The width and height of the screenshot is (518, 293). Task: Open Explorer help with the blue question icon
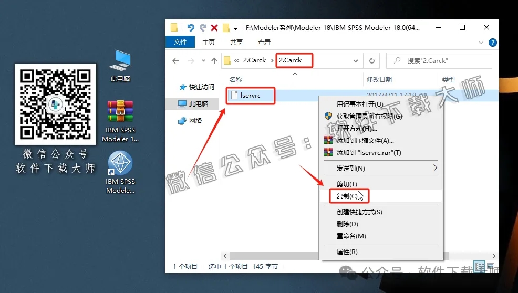[x=493, y=43]
